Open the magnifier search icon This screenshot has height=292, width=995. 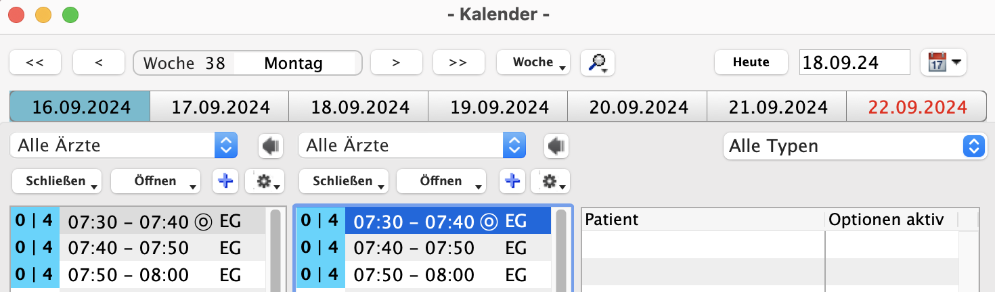597,62
